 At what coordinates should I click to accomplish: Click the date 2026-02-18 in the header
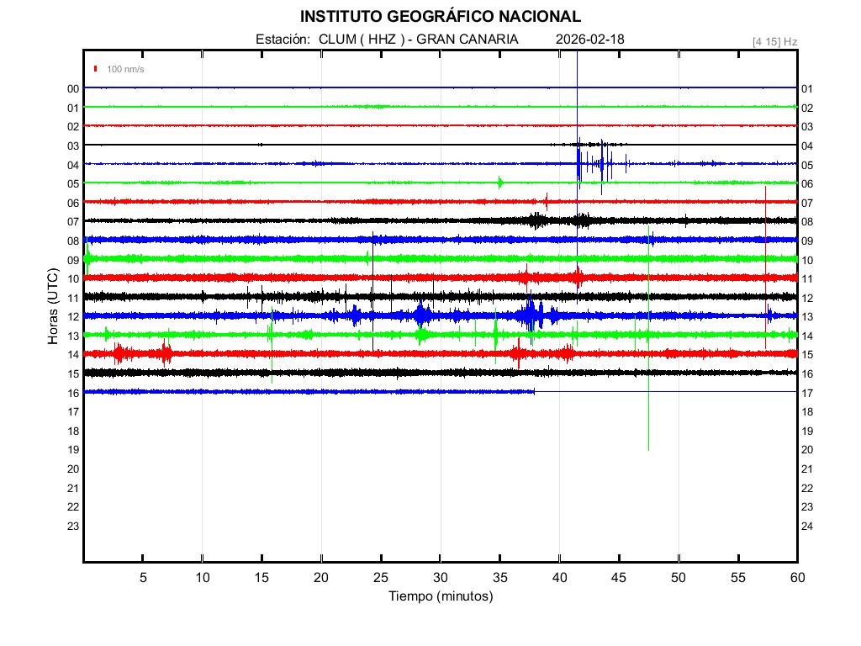[x=590, y=40]
